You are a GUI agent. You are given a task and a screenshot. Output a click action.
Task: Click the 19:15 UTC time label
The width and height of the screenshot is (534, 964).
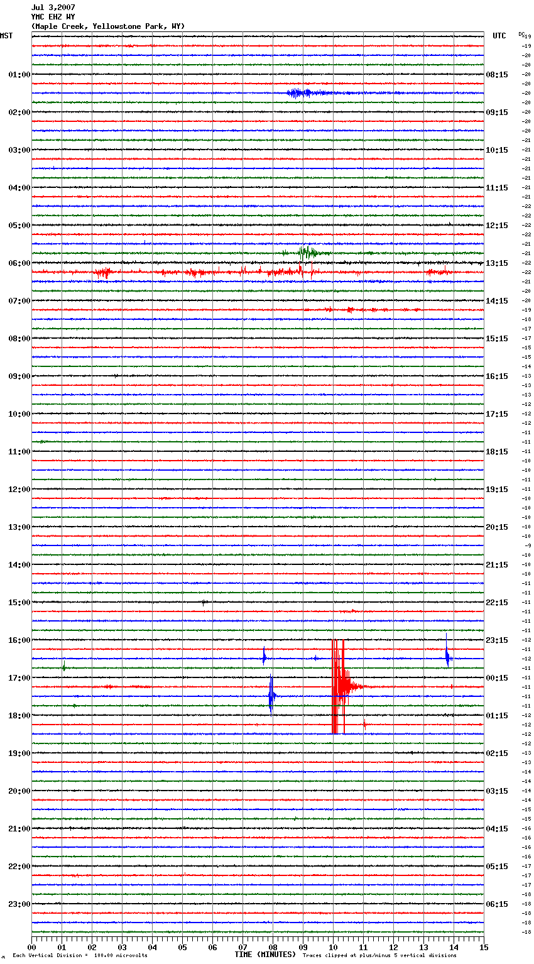(497, 490)
